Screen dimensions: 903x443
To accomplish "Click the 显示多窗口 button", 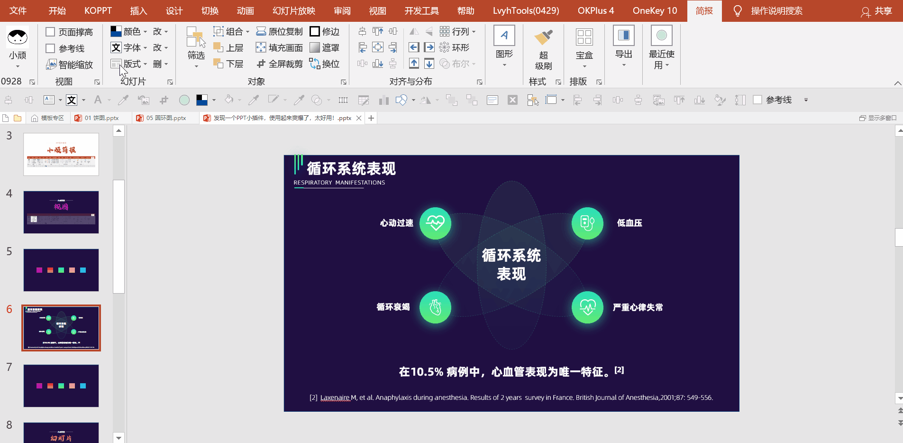I will 877,118.
